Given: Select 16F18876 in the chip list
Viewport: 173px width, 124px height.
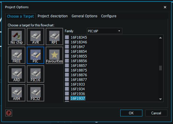Looking at the screenshot, I should click(79, 75).
